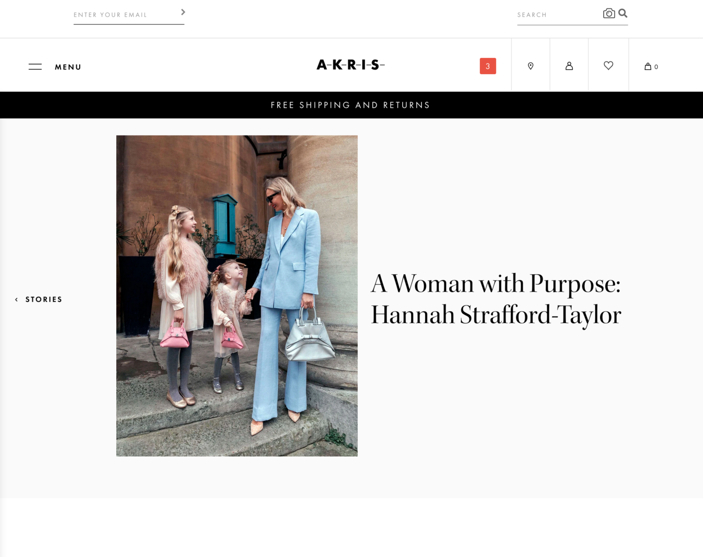Image resolution: width=703 pixels, height=557 pixels.
Task: Open the Hannah Strafford-Taylor story photo
Action: tap(237, 296)
